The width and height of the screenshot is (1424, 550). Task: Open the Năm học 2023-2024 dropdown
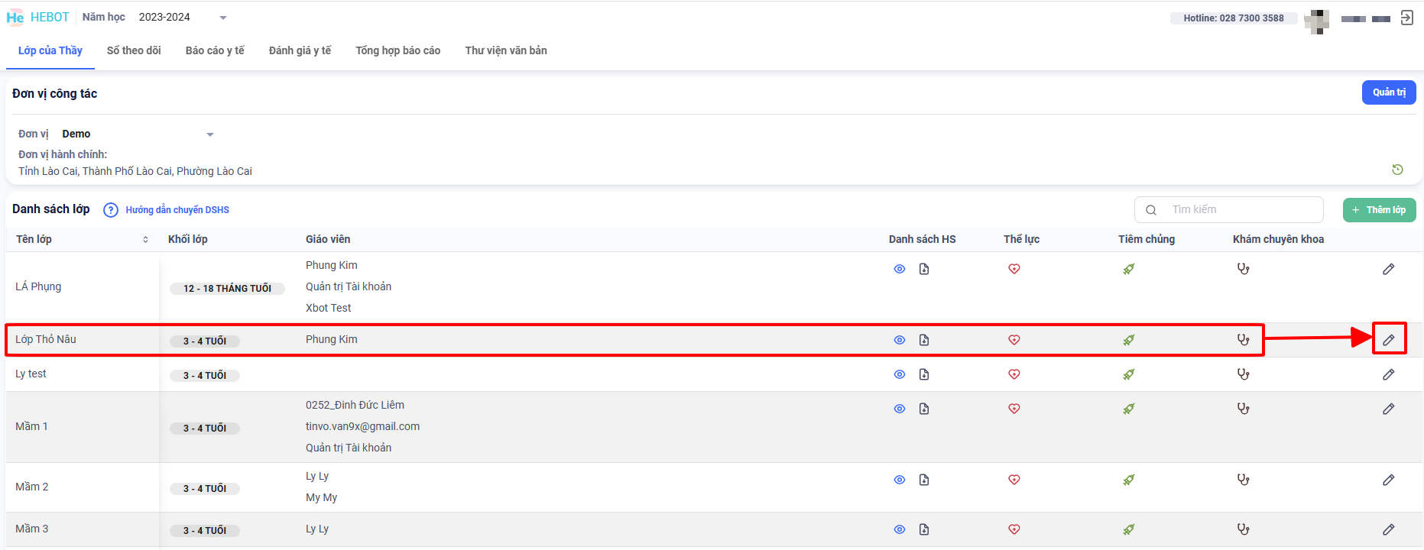point(183,18)
